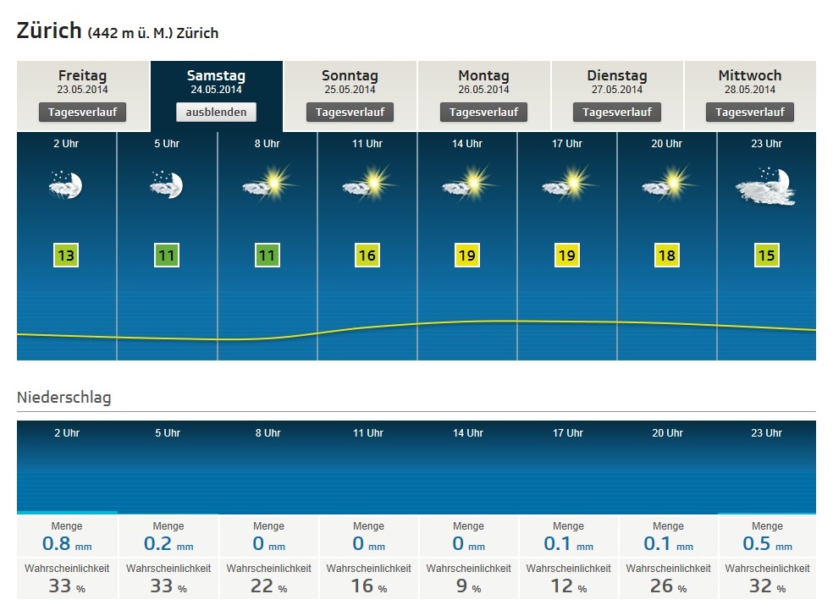The height and width of the screenshot is (616, 833).
Task: Hide Samstag details with ausblenden button
Action: (216, 112)
